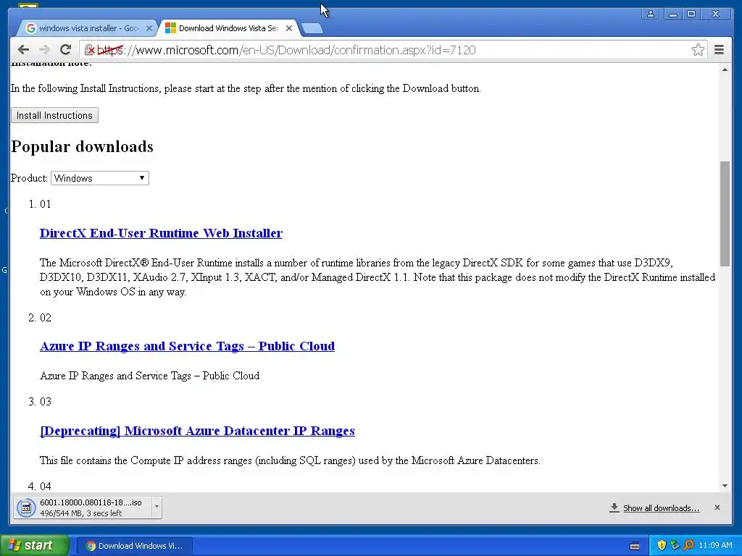The height and width of the screenshot is (556, 742).
Task: Click the ISO file icon in download bar
Action: click(x=27, y=507)
